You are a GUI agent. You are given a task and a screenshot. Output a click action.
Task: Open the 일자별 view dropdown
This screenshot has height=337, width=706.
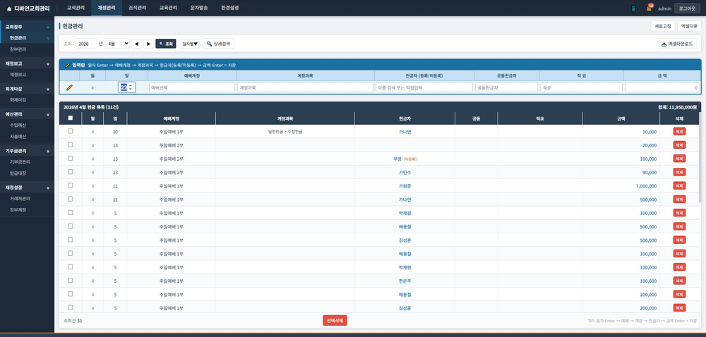coord(190,44)
